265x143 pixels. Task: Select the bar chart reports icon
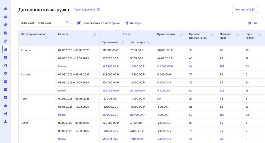(5, 49)
